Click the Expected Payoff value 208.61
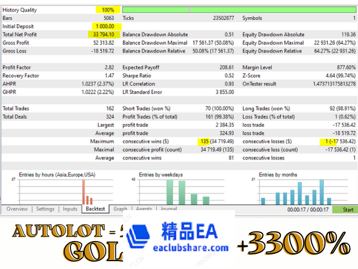 pos(227,67)
